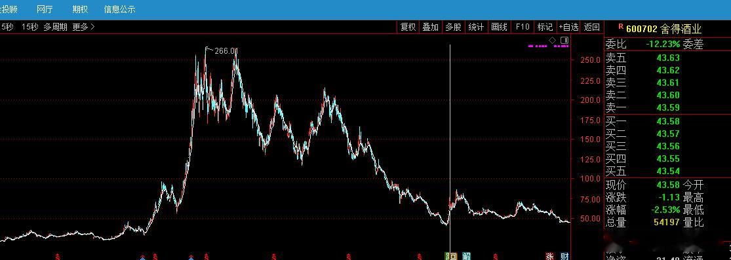Open the 信息公示 menu
This screenshot has height=260, width=731.
click(x=120, y=9)
